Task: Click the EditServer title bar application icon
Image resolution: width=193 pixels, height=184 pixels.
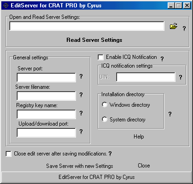Action: tap(6, 6)
